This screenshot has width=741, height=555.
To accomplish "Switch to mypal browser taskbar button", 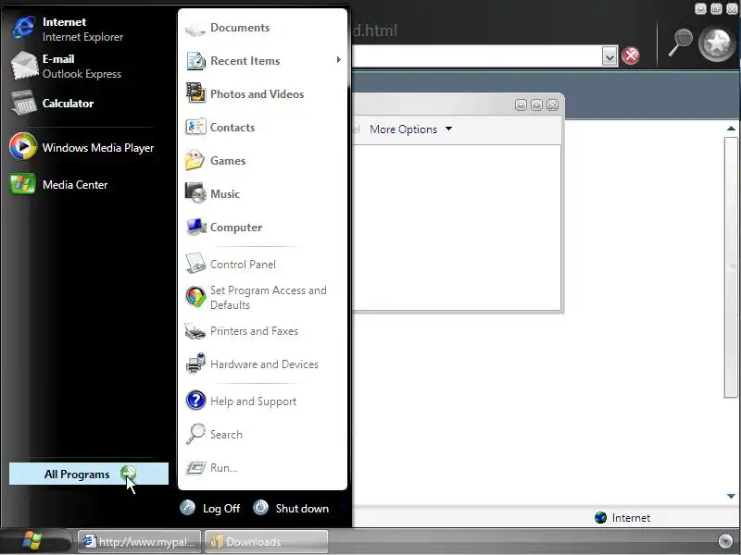I will click(x=140, y=541).
